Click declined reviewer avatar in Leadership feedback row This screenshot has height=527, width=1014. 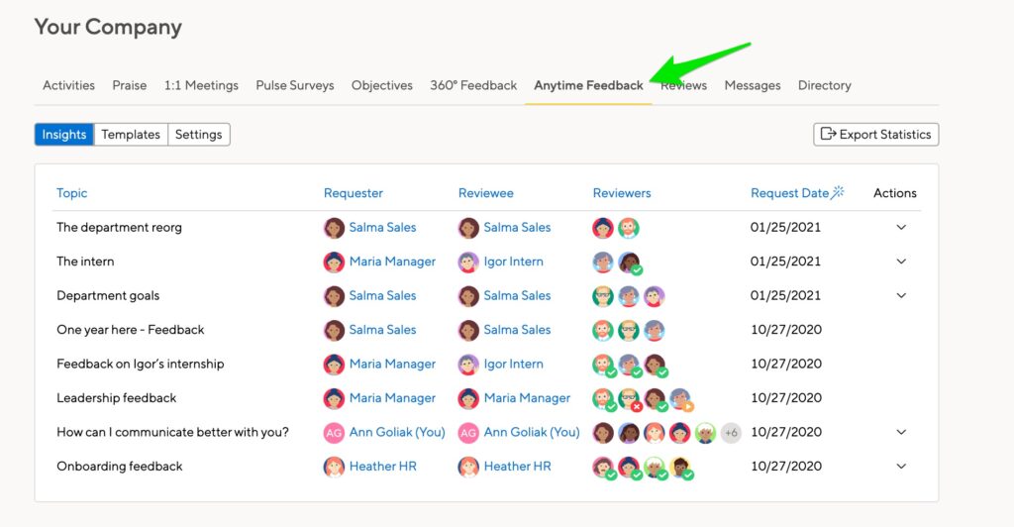click(x=629, y=399)
